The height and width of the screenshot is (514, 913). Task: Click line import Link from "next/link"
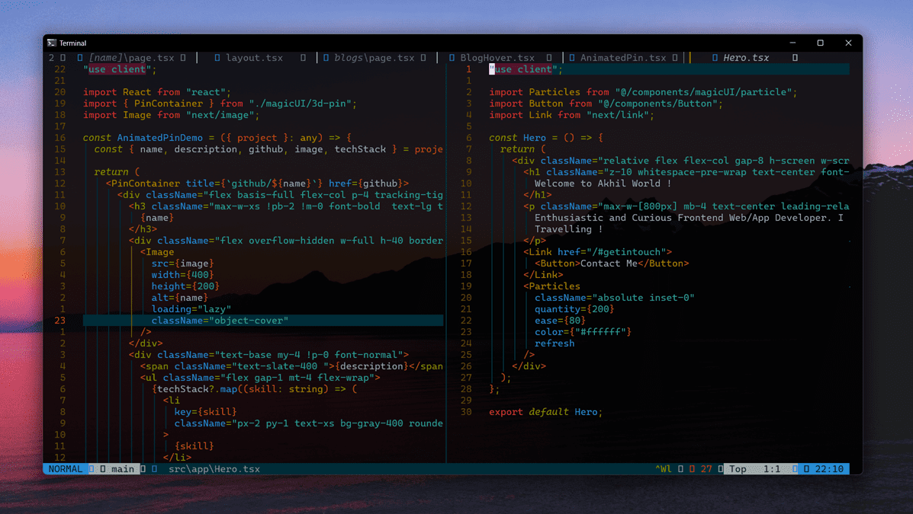(572, 115)
